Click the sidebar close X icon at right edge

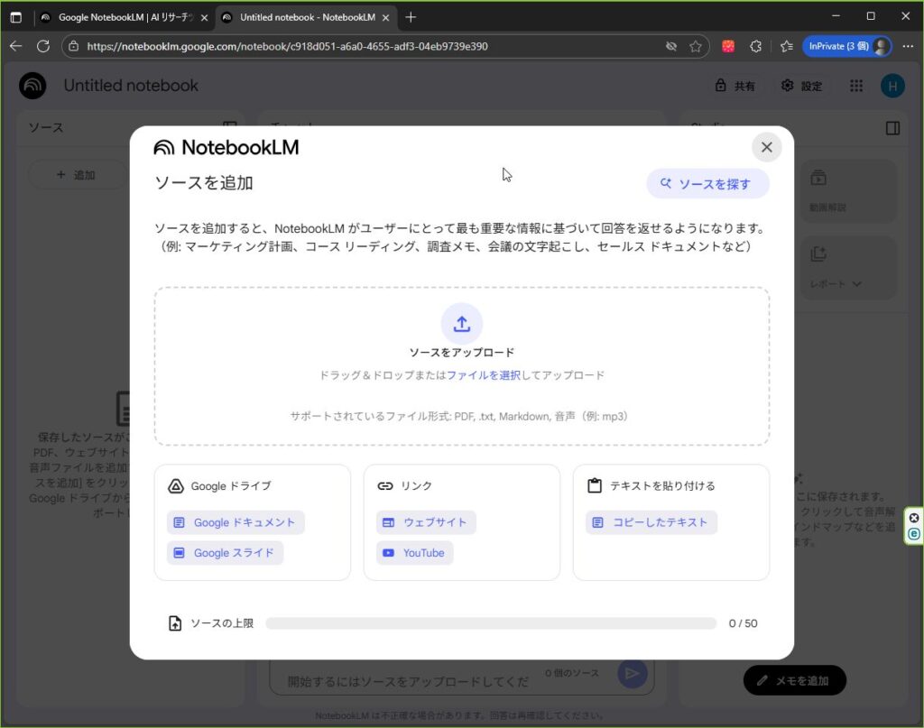tap(914, 518)
